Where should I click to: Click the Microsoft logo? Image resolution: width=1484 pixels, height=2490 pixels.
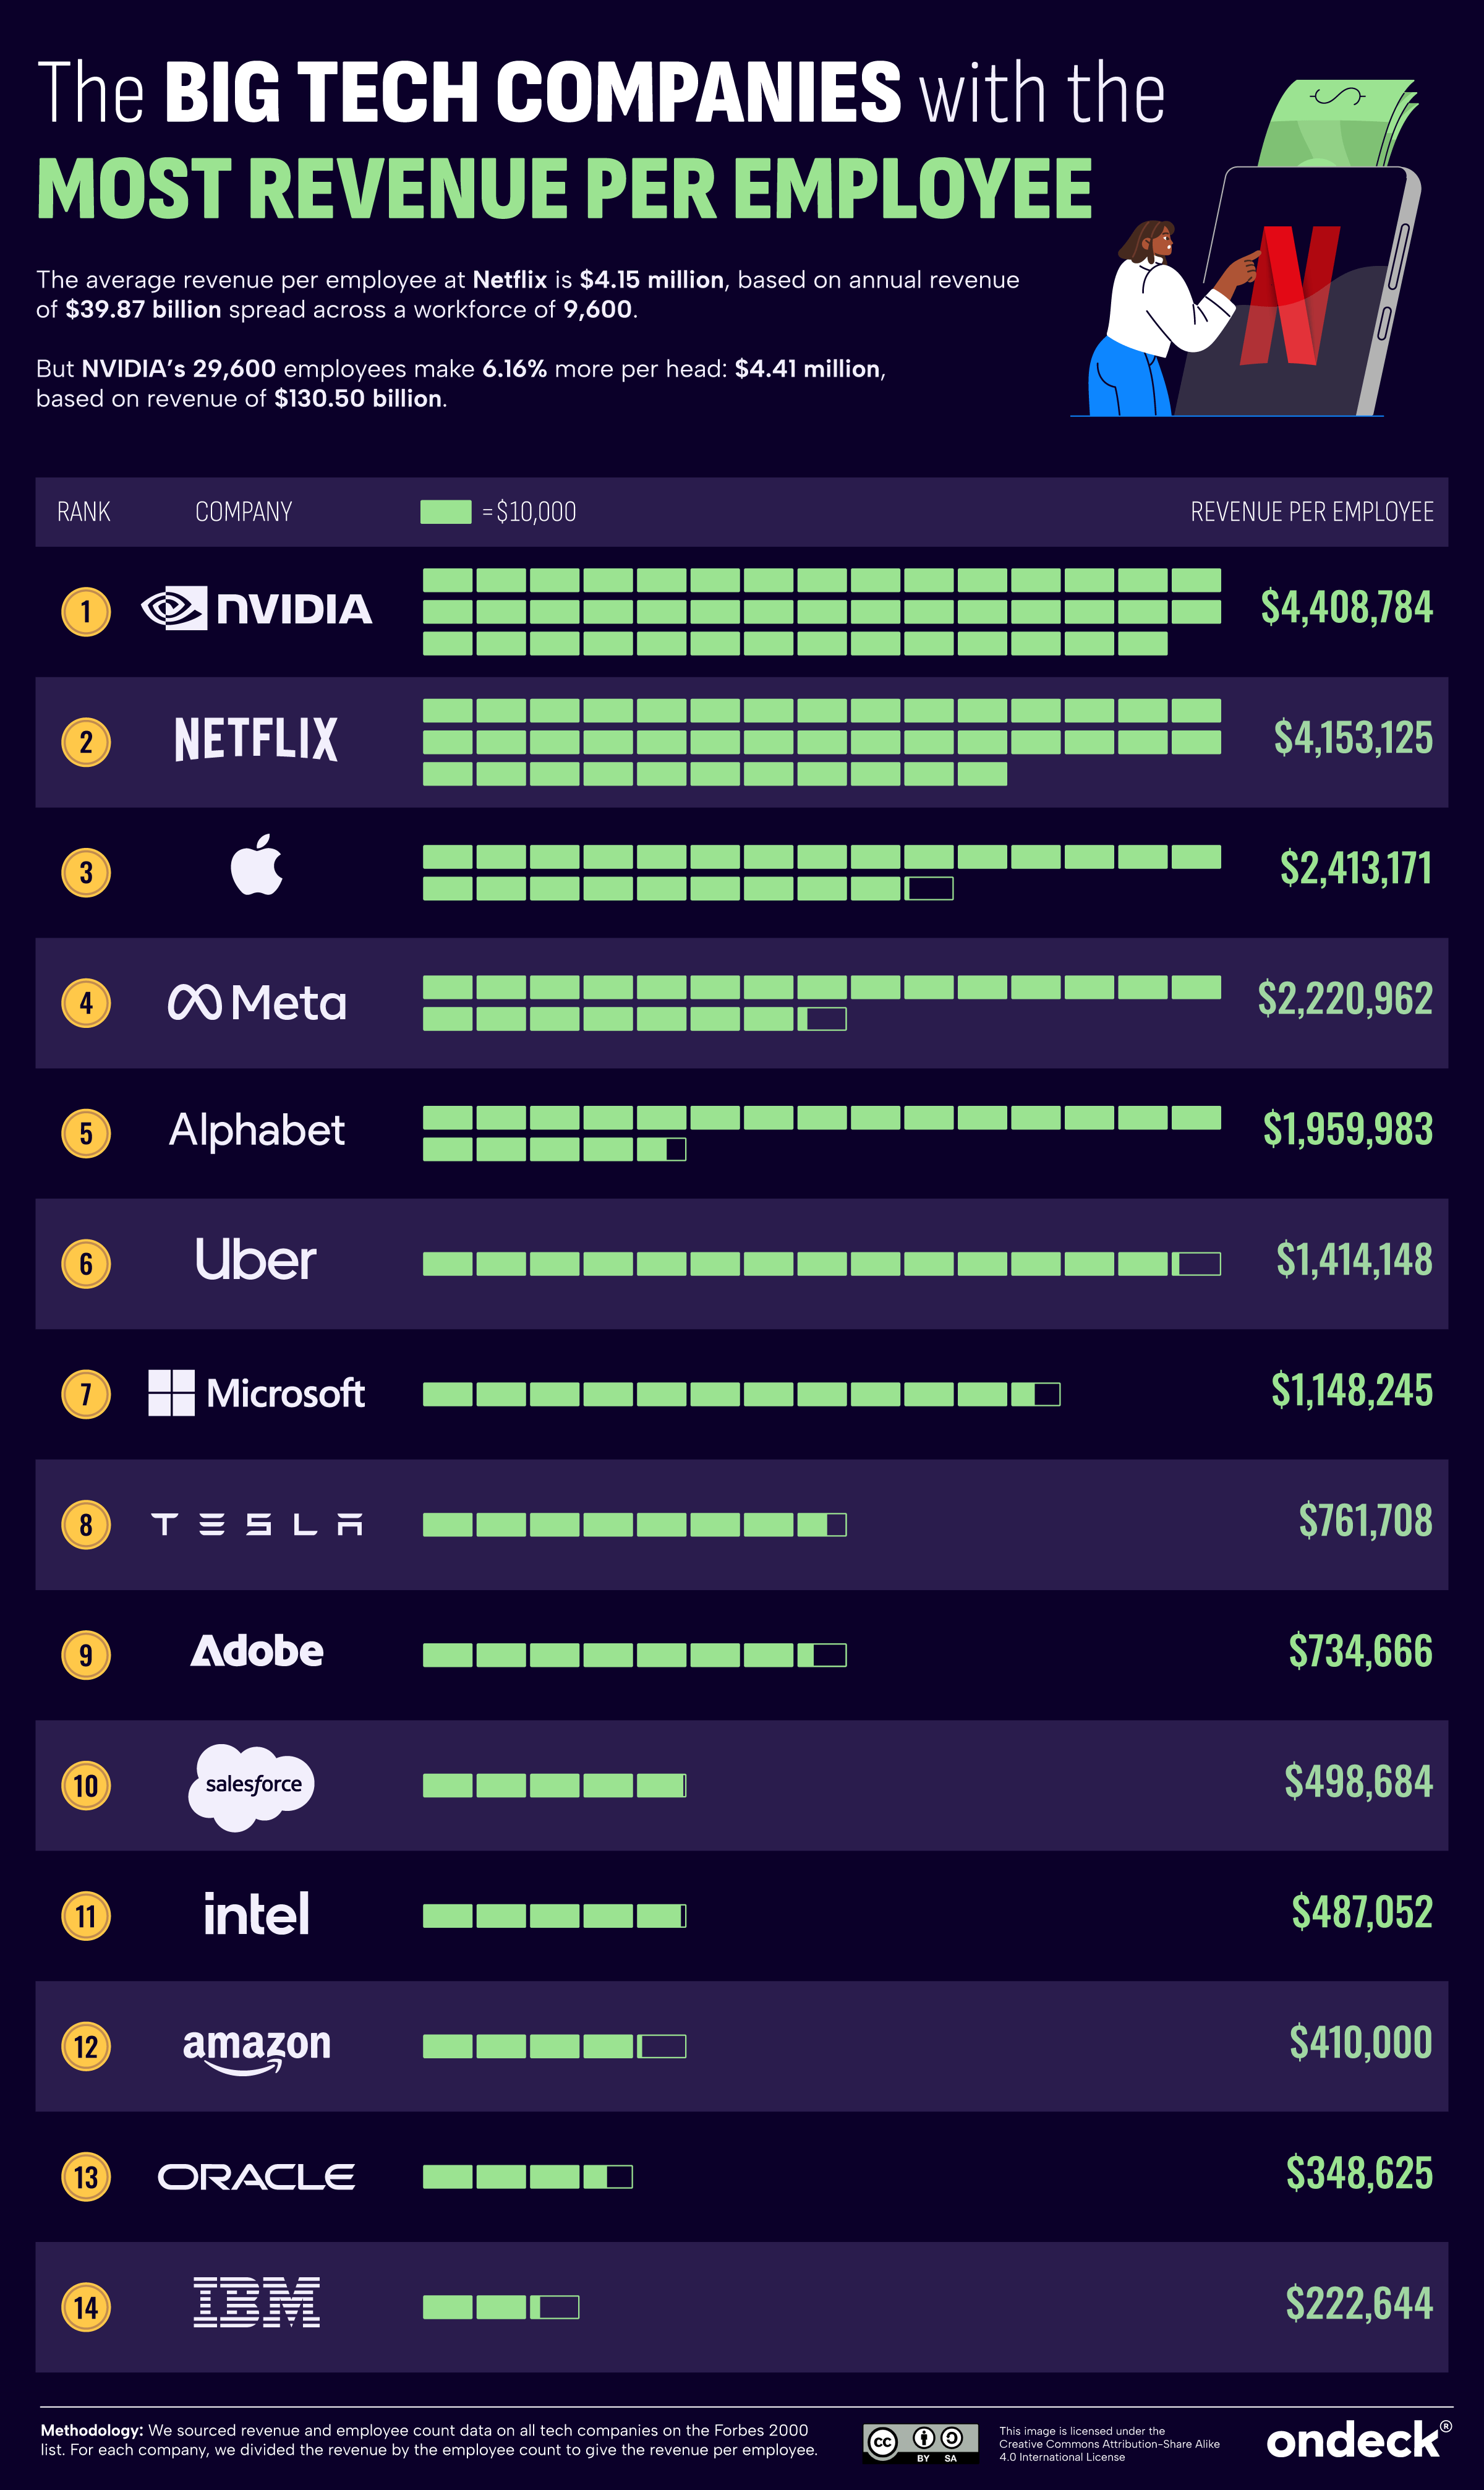[257, 1393]
